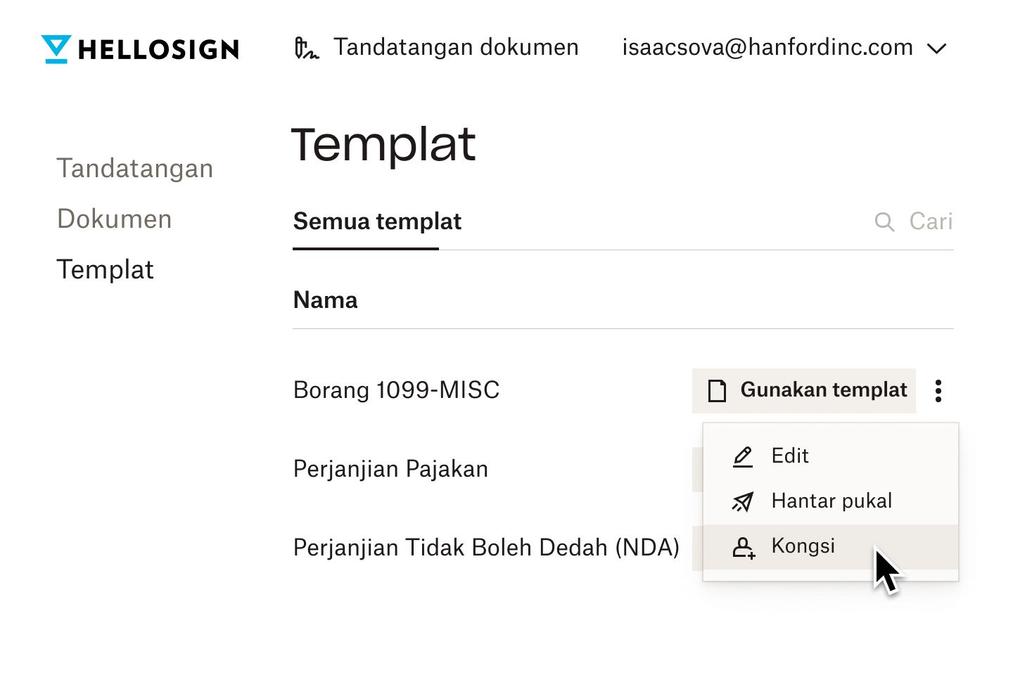The height and width of the screenshot is (675, 1013).
Task: Click the Nama column header
Action: [x=325, y=300]
